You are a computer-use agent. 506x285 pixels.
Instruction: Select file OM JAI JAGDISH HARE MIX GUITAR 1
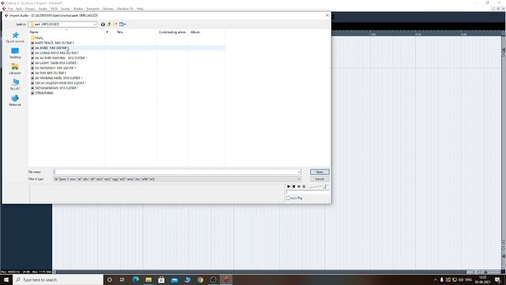coord(59,82)
